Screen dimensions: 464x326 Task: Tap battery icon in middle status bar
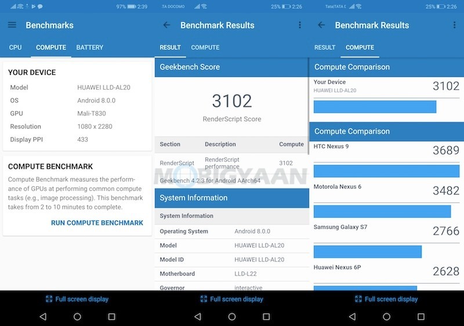click(x=286, y=6)
